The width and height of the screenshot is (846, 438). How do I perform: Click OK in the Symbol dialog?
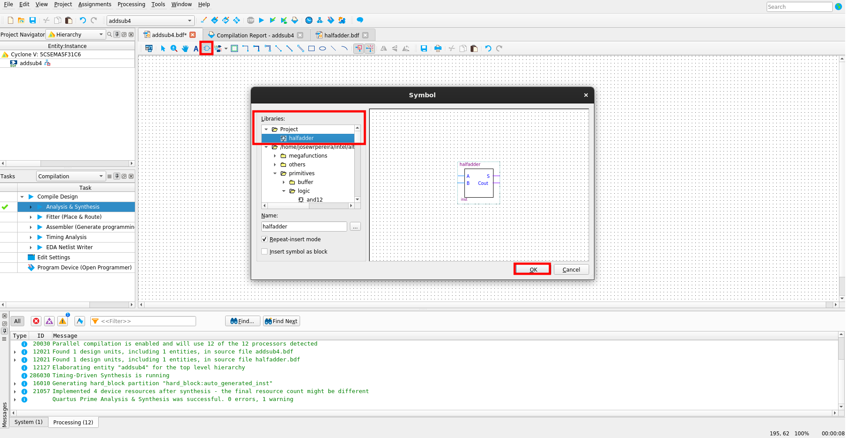pyautogui.click(x=533, y=269)
